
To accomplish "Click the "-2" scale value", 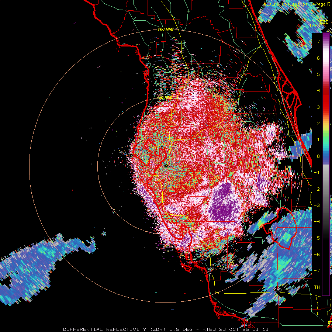I will click(x=317, y=189).
